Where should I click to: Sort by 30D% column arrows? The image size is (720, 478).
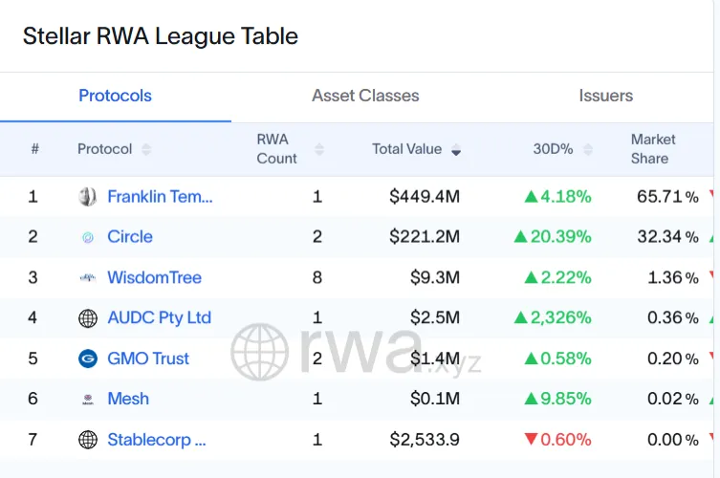click(x=588, y=149)
